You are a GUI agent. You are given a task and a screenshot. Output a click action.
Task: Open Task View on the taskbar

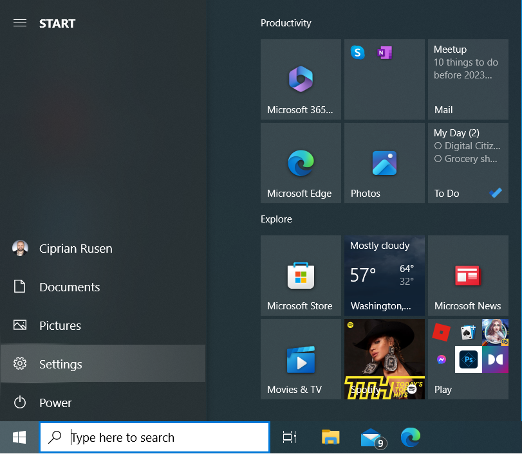(x=289, y=437)
